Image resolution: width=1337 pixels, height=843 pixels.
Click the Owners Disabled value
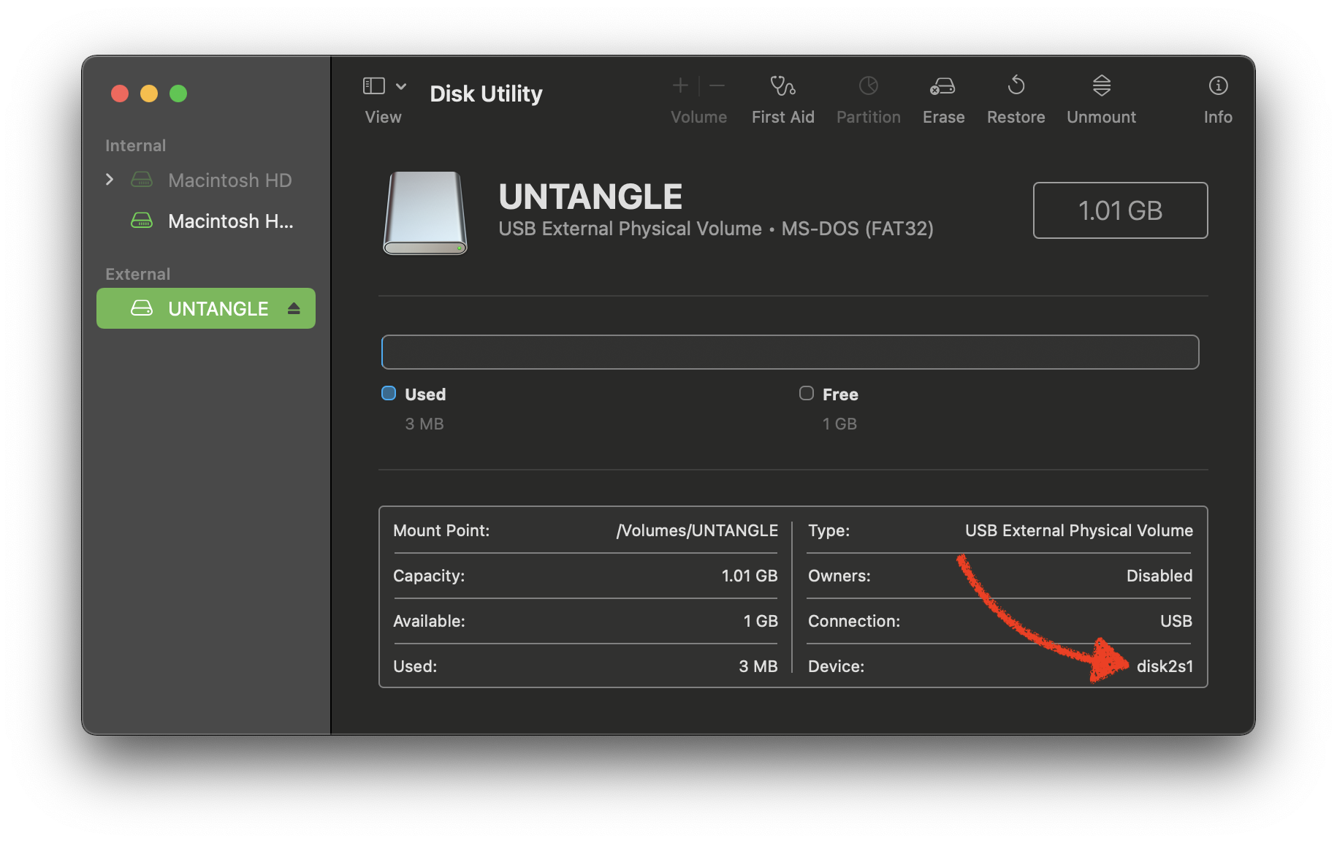pyautogui.click(x=1159, y=576)
